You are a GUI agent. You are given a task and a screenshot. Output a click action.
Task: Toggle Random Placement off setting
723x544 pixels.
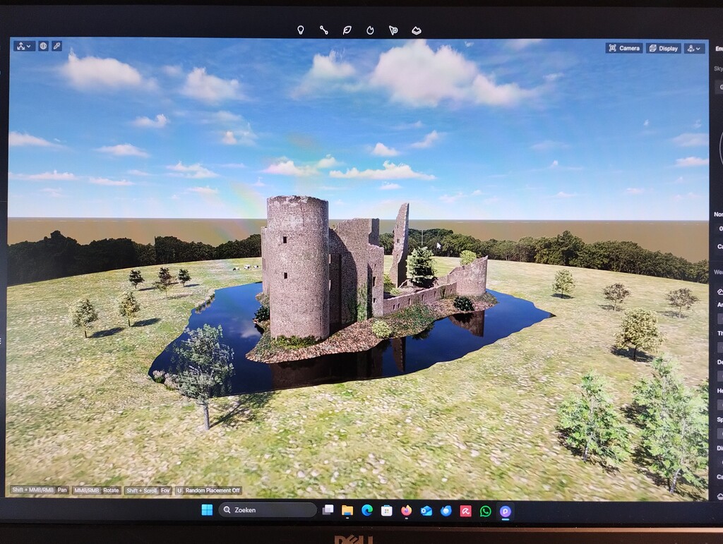pyautogui.click(x=210, y=490)
